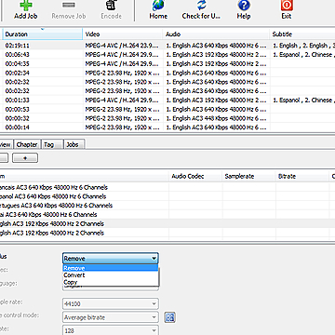
Task: Select the title with duration 00:04:35
Action: pos(167,64)
